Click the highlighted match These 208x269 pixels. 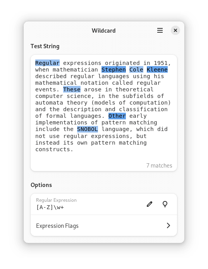pos(72,89)
